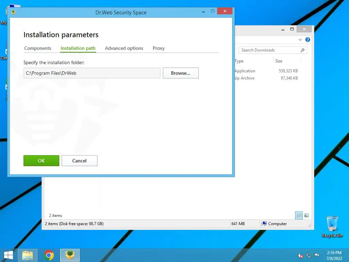Click the magnifier icon in Search Downloads

coord(303,50)
